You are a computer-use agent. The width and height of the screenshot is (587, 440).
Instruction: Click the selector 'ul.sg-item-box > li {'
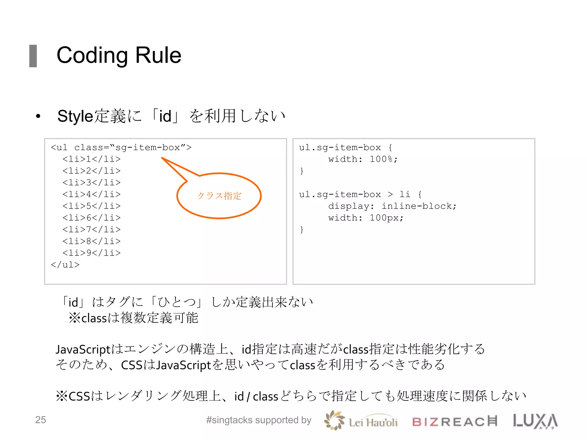pyautogui.click(x=361, y=195)
